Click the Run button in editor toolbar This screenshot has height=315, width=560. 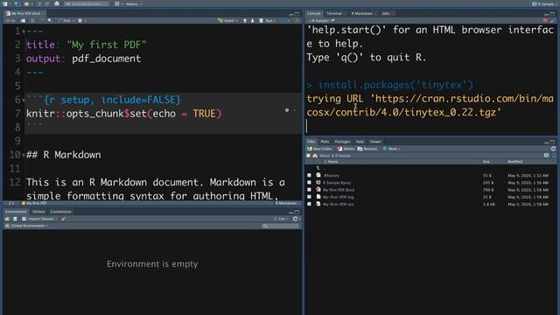tap(267, 21)
